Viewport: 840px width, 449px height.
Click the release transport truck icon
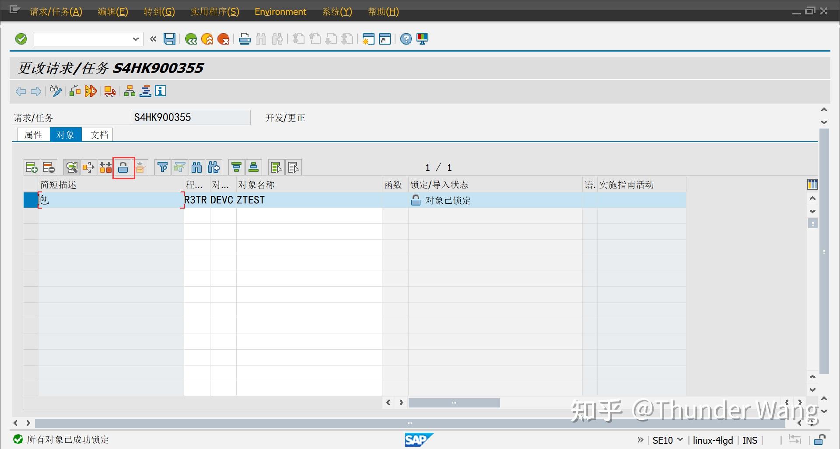109,91
